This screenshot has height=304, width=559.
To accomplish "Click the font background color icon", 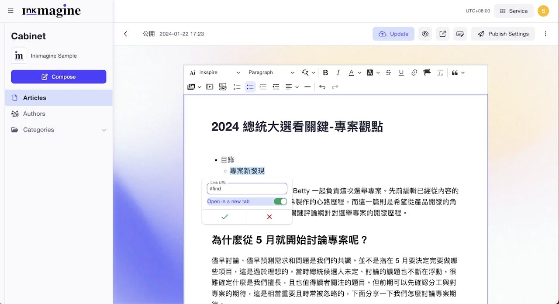I will pos(370,73).
